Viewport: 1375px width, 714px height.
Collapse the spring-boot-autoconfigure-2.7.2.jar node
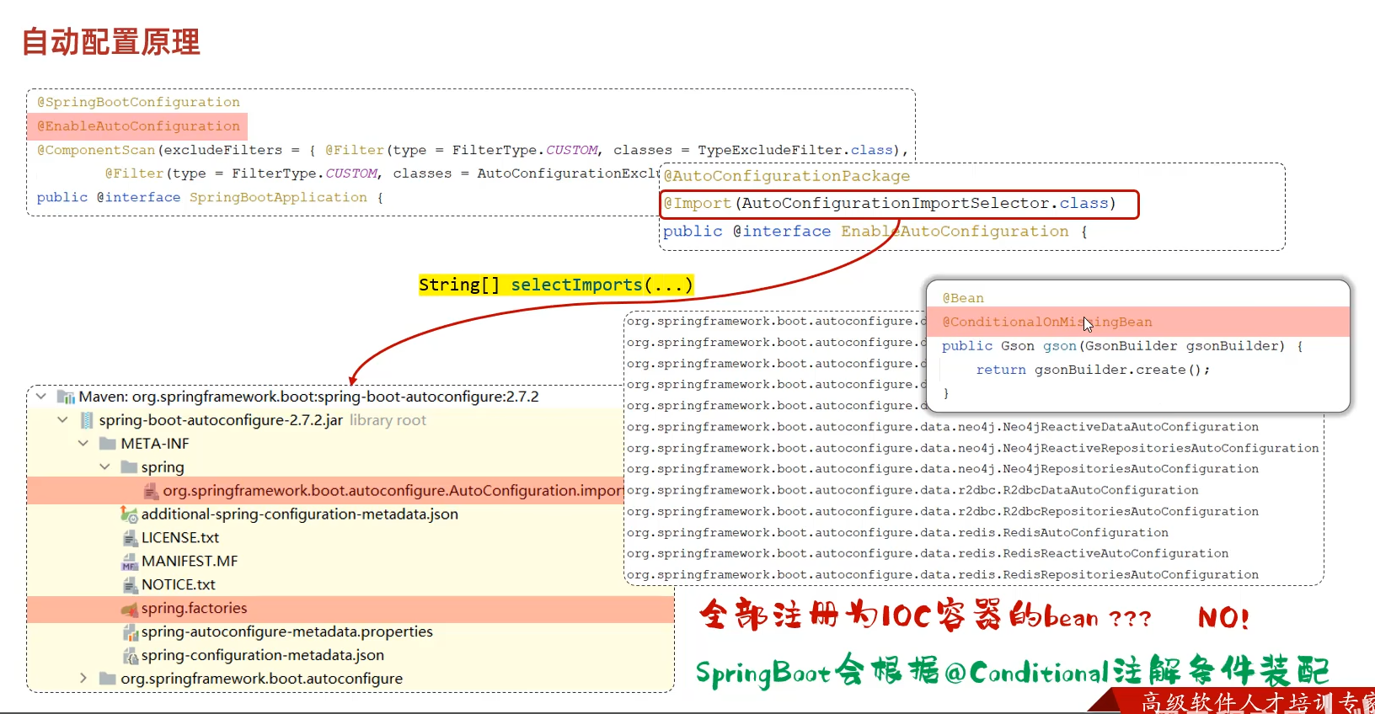(62, 419)
